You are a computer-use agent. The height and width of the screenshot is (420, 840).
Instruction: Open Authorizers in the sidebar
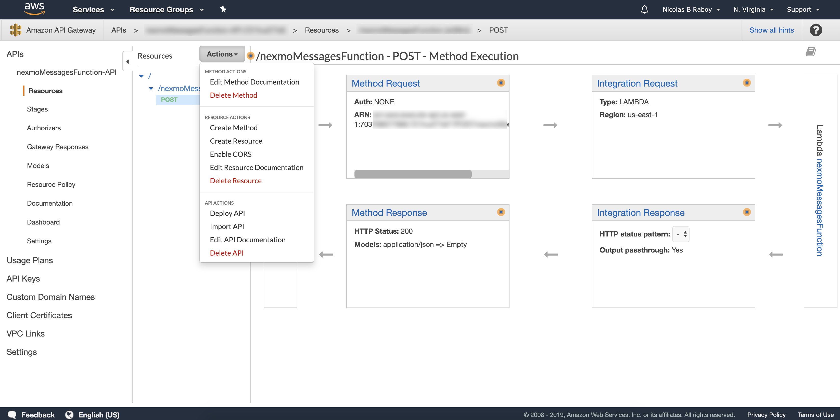point(44,128)
